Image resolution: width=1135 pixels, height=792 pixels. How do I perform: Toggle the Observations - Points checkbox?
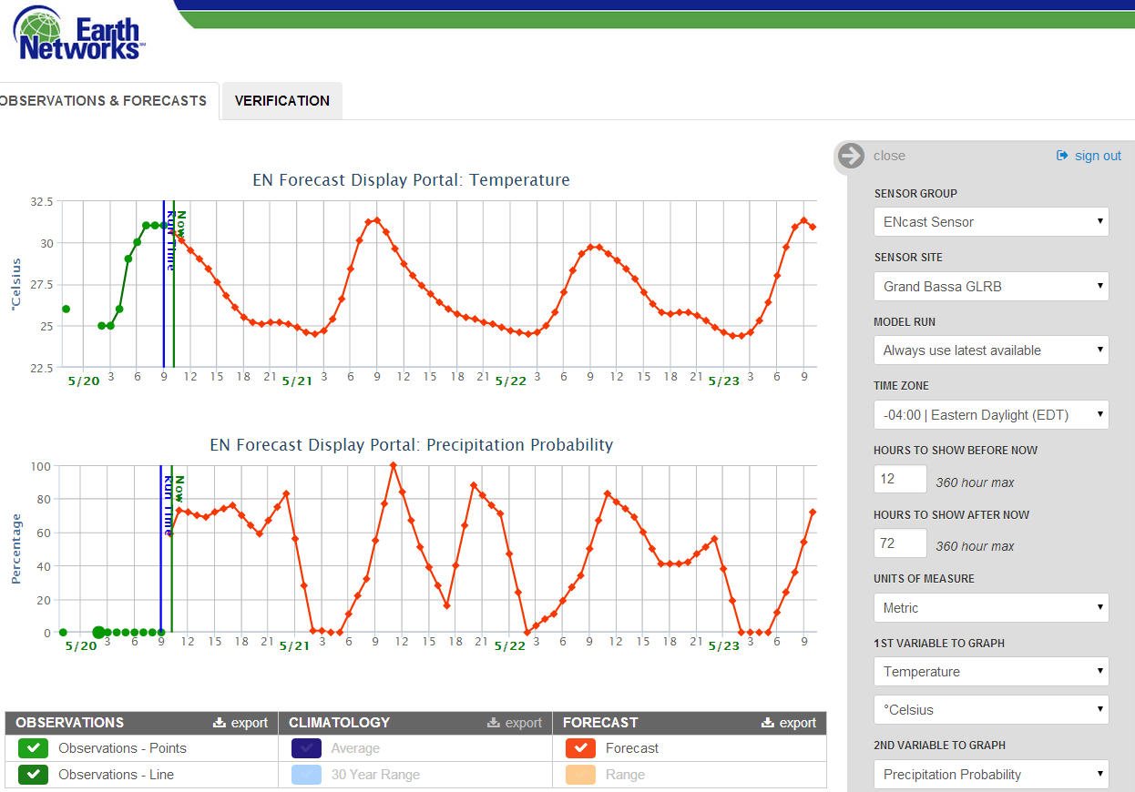[34, 748]
